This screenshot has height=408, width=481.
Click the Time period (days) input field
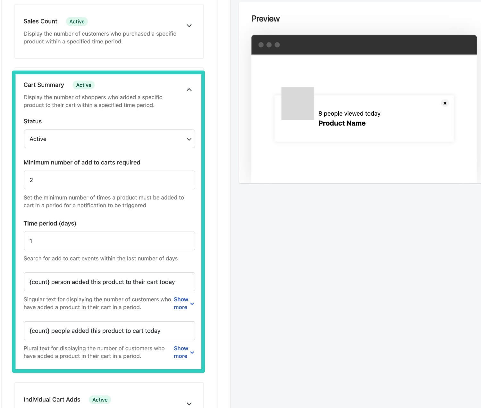[109, 241]
